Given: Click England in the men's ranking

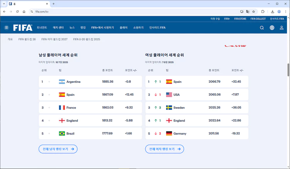Looking at the screenshot, I should coord(72,121).
